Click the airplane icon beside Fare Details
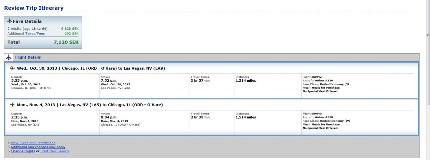The height and width of the screenshot is (160, 430). (10, 21)
